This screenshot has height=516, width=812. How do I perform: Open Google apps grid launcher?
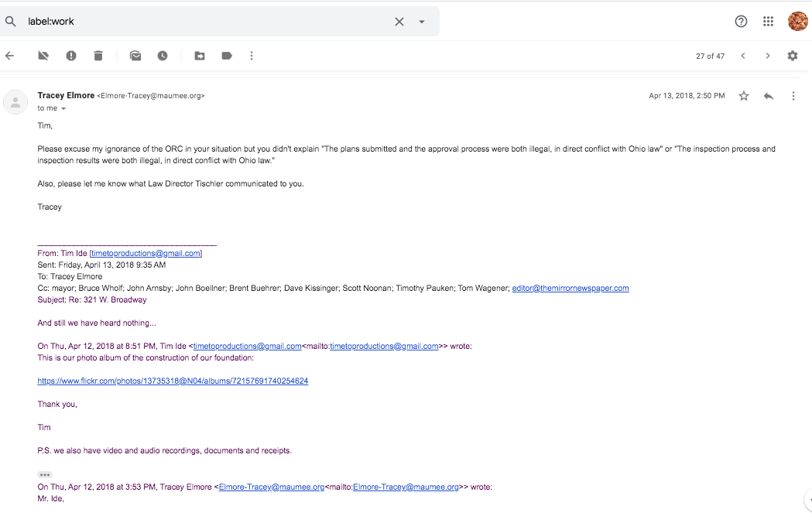click(768, 22)
